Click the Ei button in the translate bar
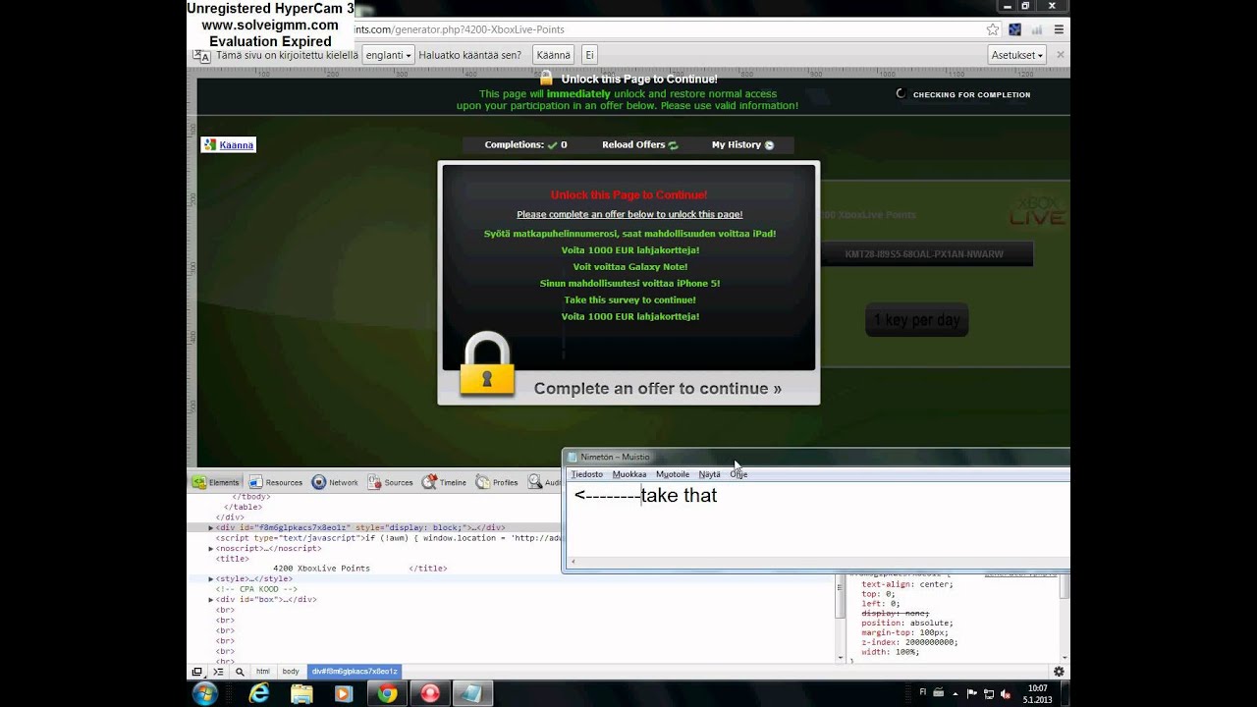The height and width of the screenshot is (707, 1257). [589, 55]
